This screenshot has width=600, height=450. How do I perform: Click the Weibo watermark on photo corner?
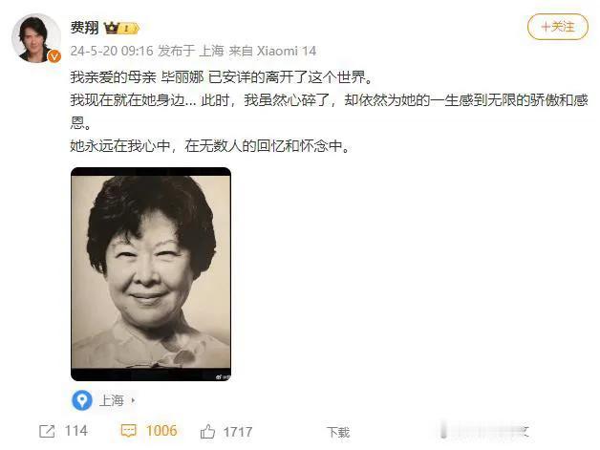point(223,377)
